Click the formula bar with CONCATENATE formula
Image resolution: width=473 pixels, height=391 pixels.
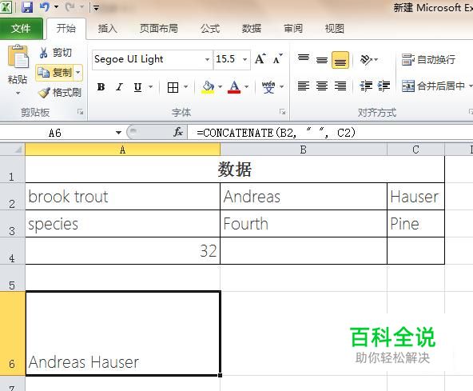click(330, 133)
